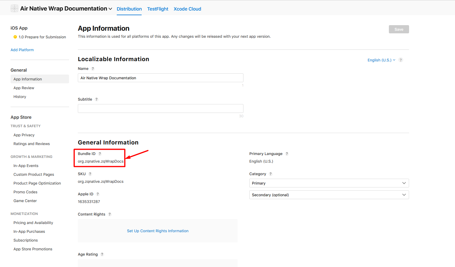455x267 pixels.
Task: Click the Bundle ID value org.zqnative.zqWrapDocs
Action: [101, 161]
